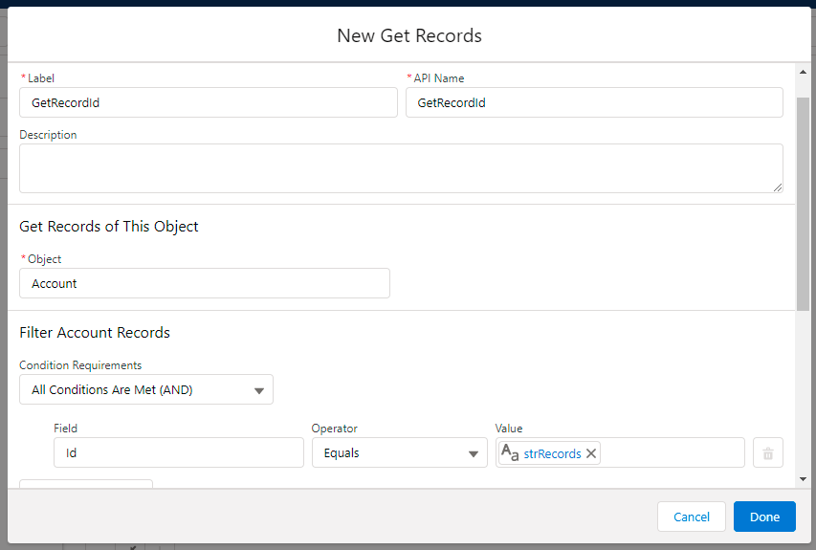Click the Done button
Screen dimensions: 816x550
pyautogui.click(x=764, y=517)
